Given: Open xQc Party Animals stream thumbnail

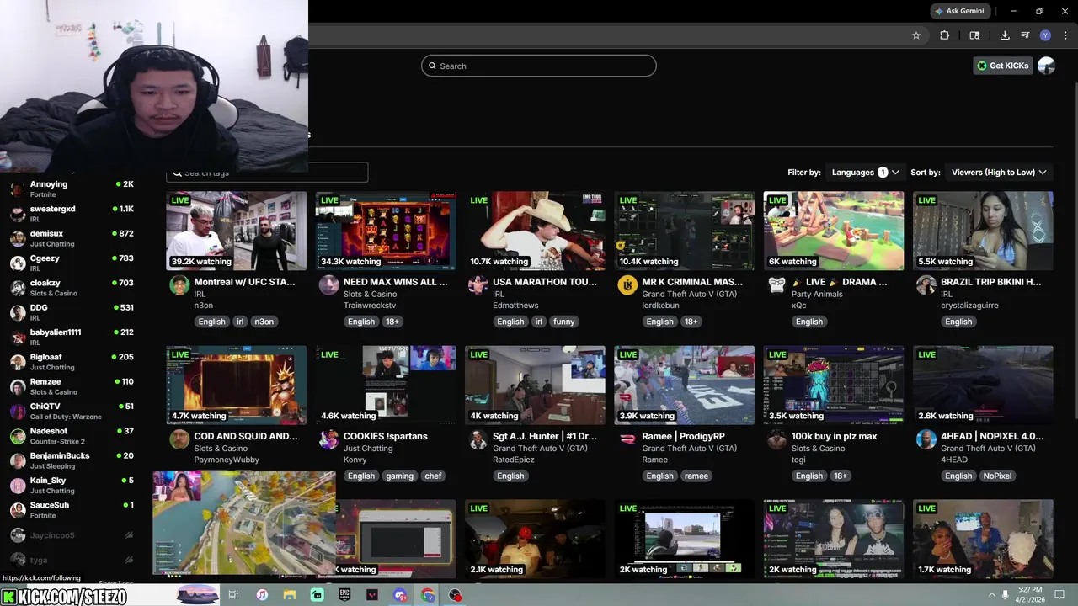Looking at the screenshot, I should point(834,231).
